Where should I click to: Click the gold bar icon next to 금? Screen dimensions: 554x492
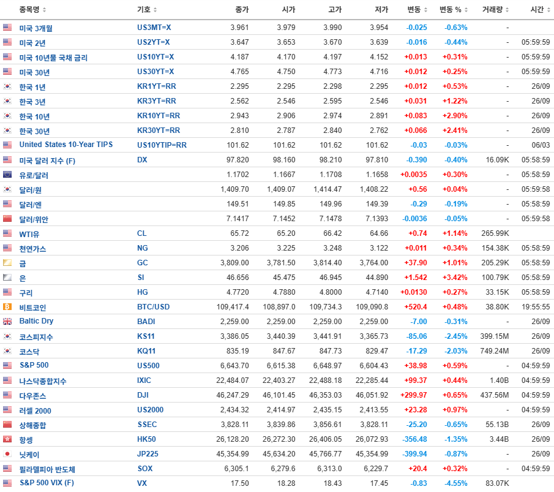(9, 262)
